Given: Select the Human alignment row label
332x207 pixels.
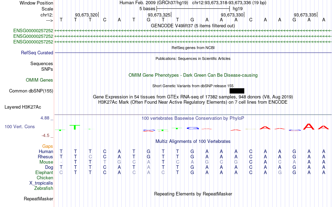Looking at the screenshot, I should pos(46,152).
